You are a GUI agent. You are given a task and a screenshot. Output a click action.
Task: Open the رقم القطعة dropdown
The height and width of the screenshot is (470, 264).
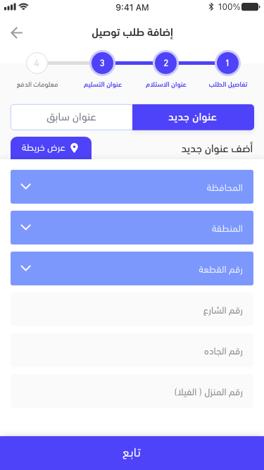tap(132, 268)
